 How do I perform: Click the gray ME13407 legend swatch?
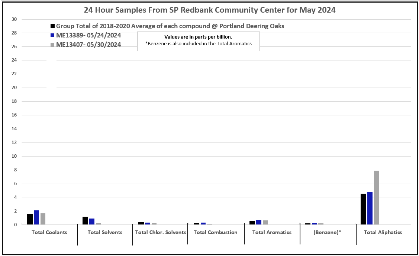tap(53, 45)
